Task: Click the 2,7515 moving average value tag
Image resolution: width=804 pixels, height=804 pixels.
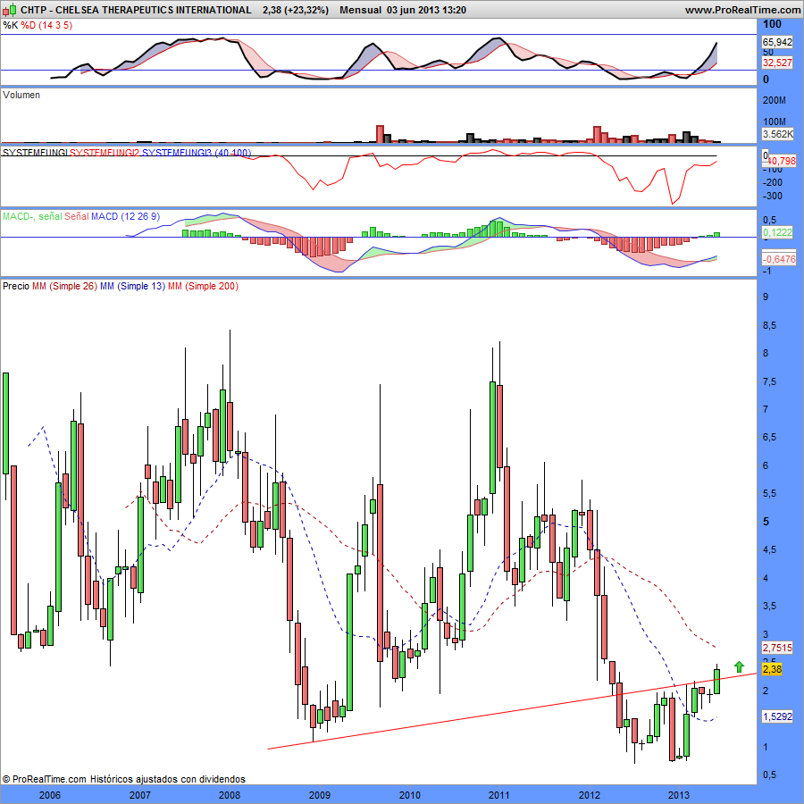Action: [777, 648]
